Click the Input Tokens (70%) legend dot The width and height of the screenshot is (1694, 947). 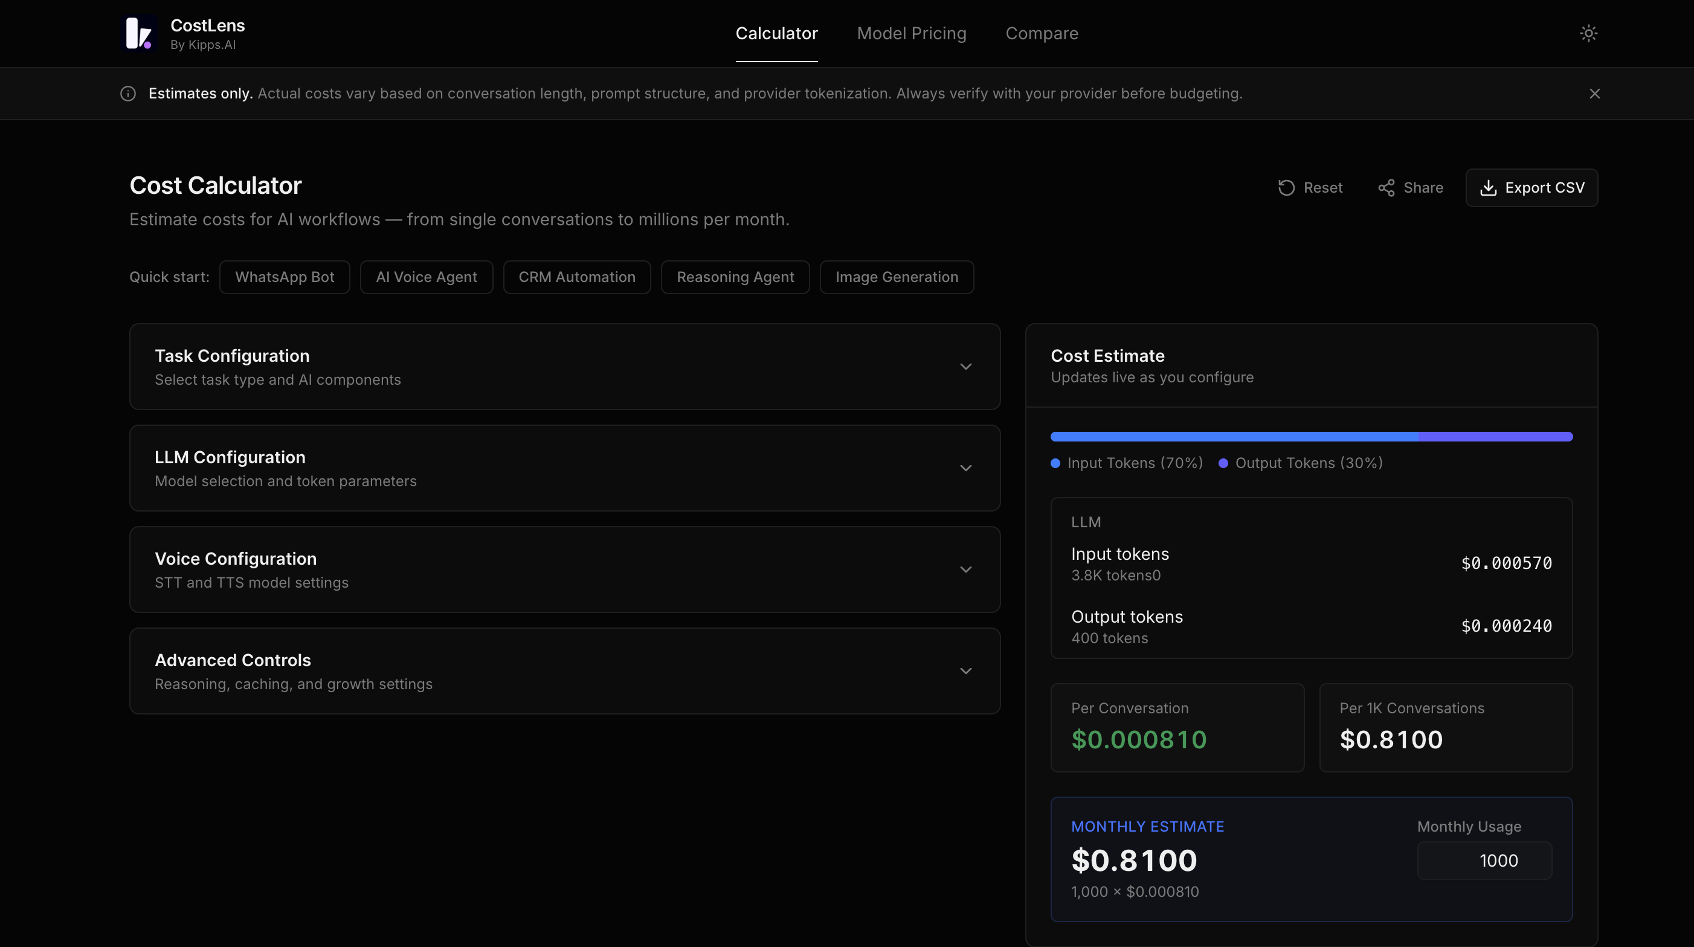(1055, 463)
